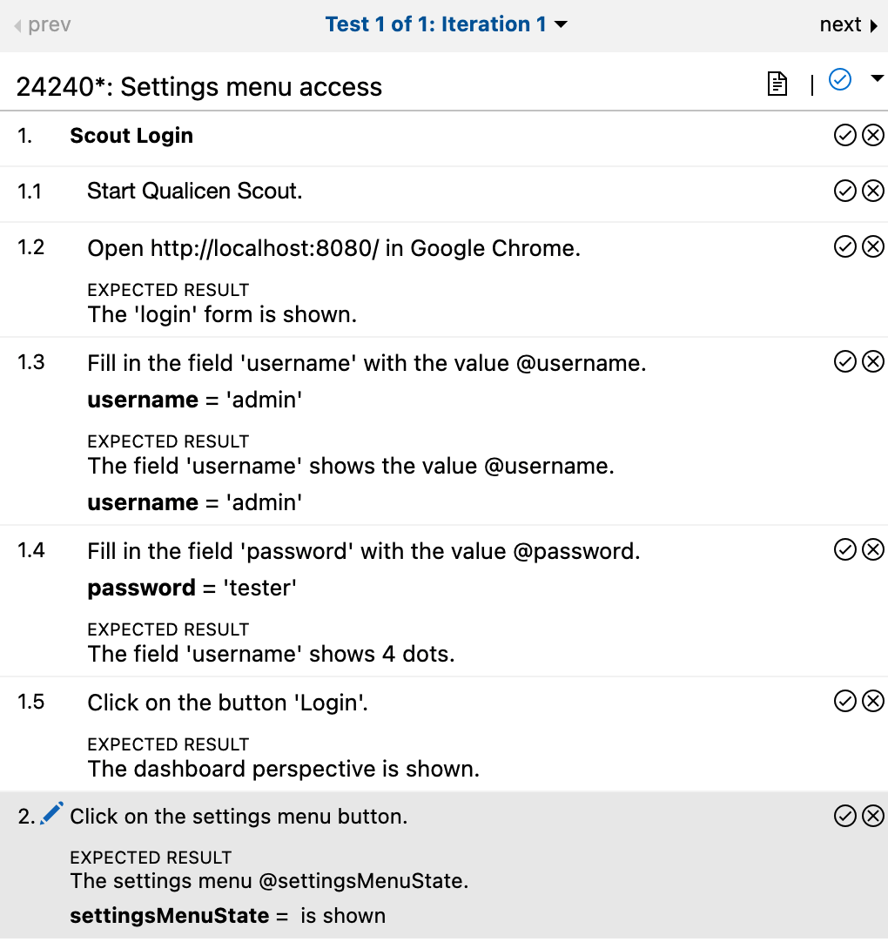Click test title '24240*: Settings menu access'
The image size is (888, 942).
click(198, 86)
